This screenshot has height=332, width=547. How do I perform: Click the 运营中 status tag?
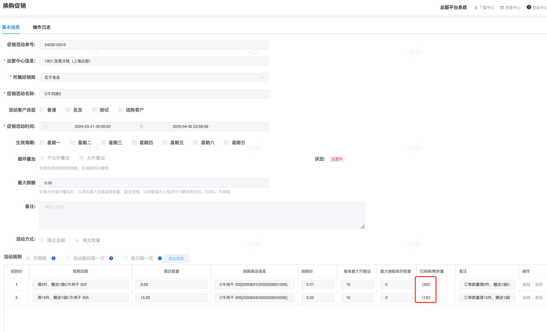tap(337, 159)
